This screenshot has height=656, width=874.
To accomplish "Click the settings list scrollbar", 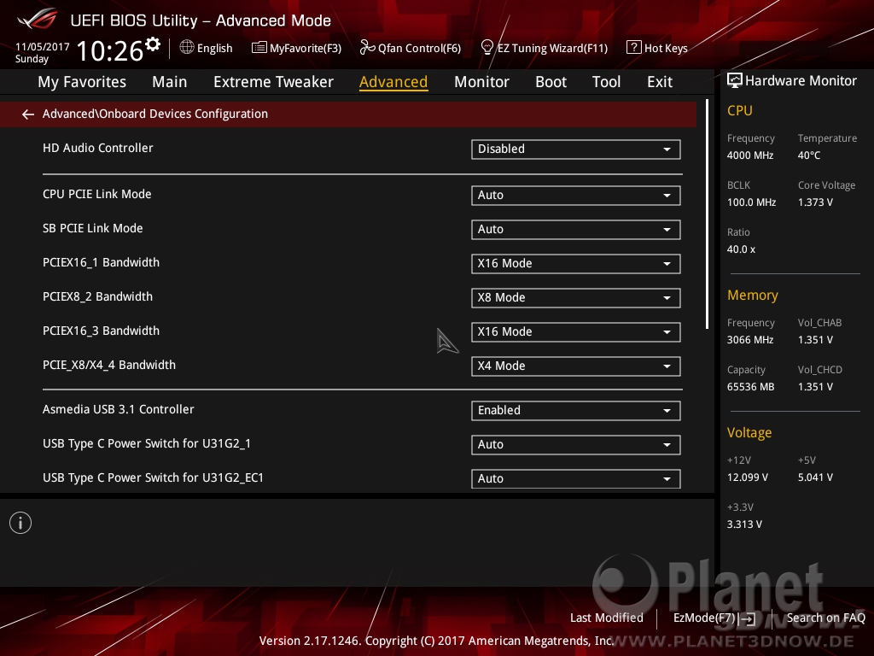I will [x=707, y=214].
